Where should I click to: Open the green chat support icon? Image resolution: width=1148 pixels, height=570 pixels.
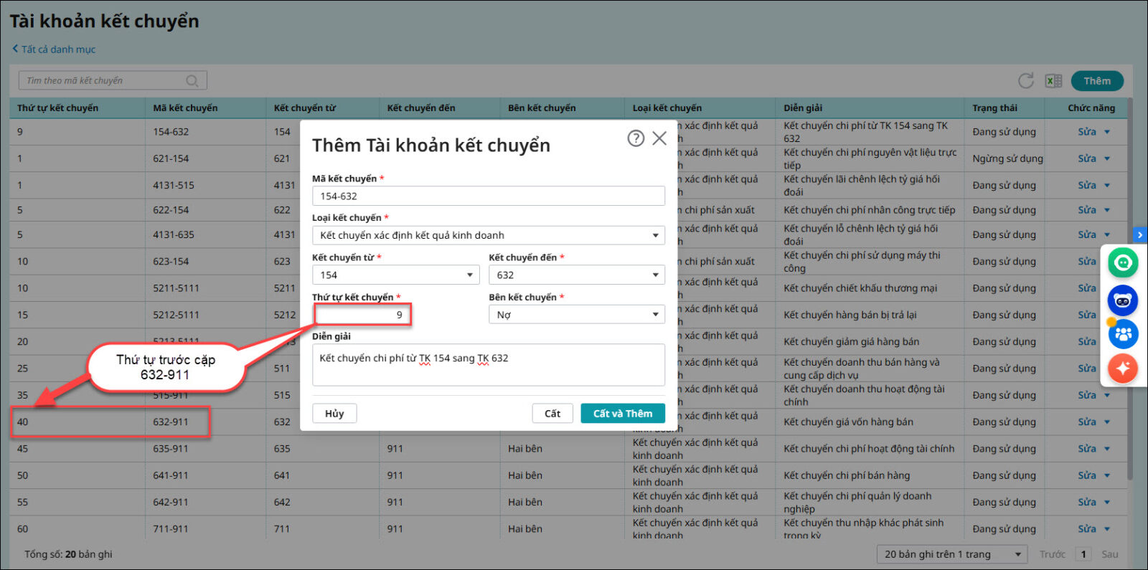click(1123, 263)
